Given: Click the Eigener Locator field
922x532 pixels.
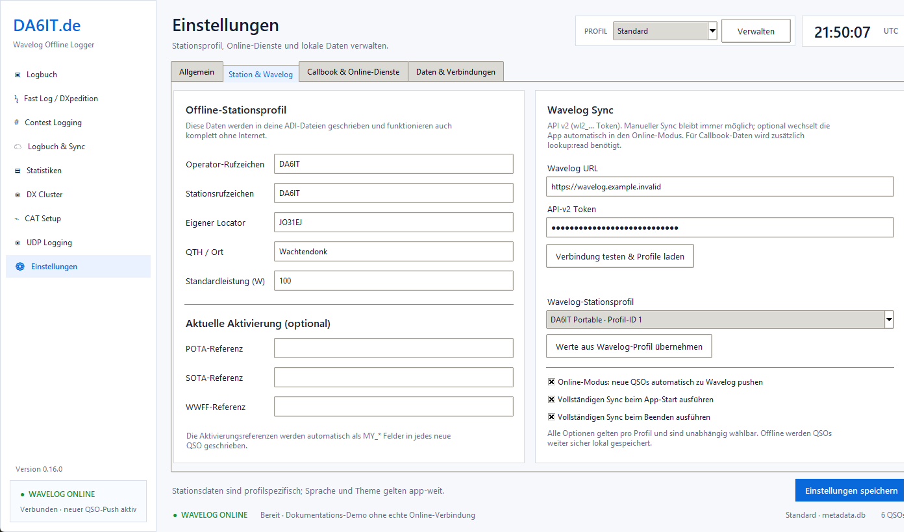Looking at the screenshot, I should point(393,223).
